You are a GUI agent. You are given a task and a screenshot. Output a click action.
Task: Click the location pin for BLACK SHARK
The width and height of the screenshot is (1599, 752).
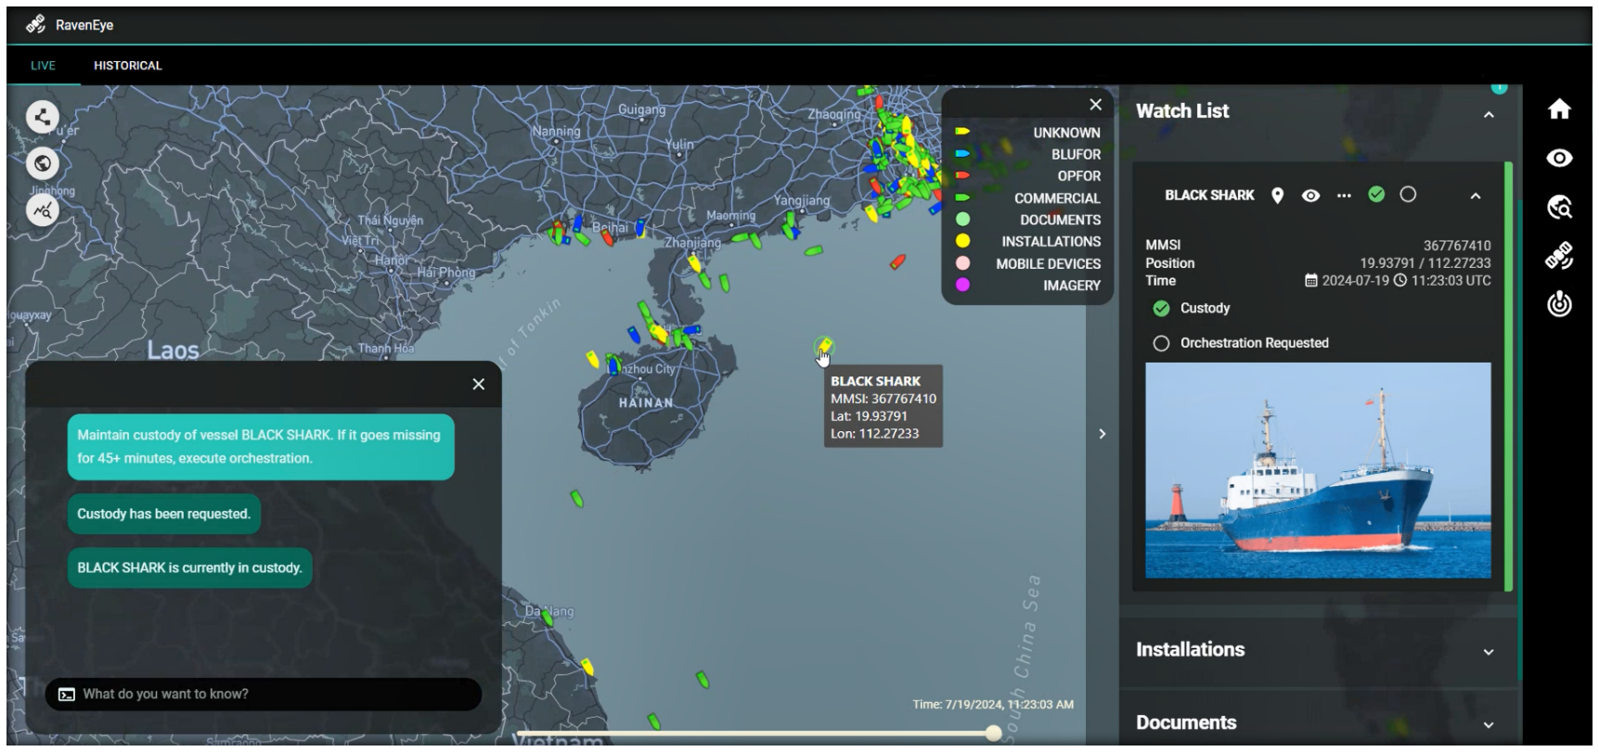[x=1278, y=196]
